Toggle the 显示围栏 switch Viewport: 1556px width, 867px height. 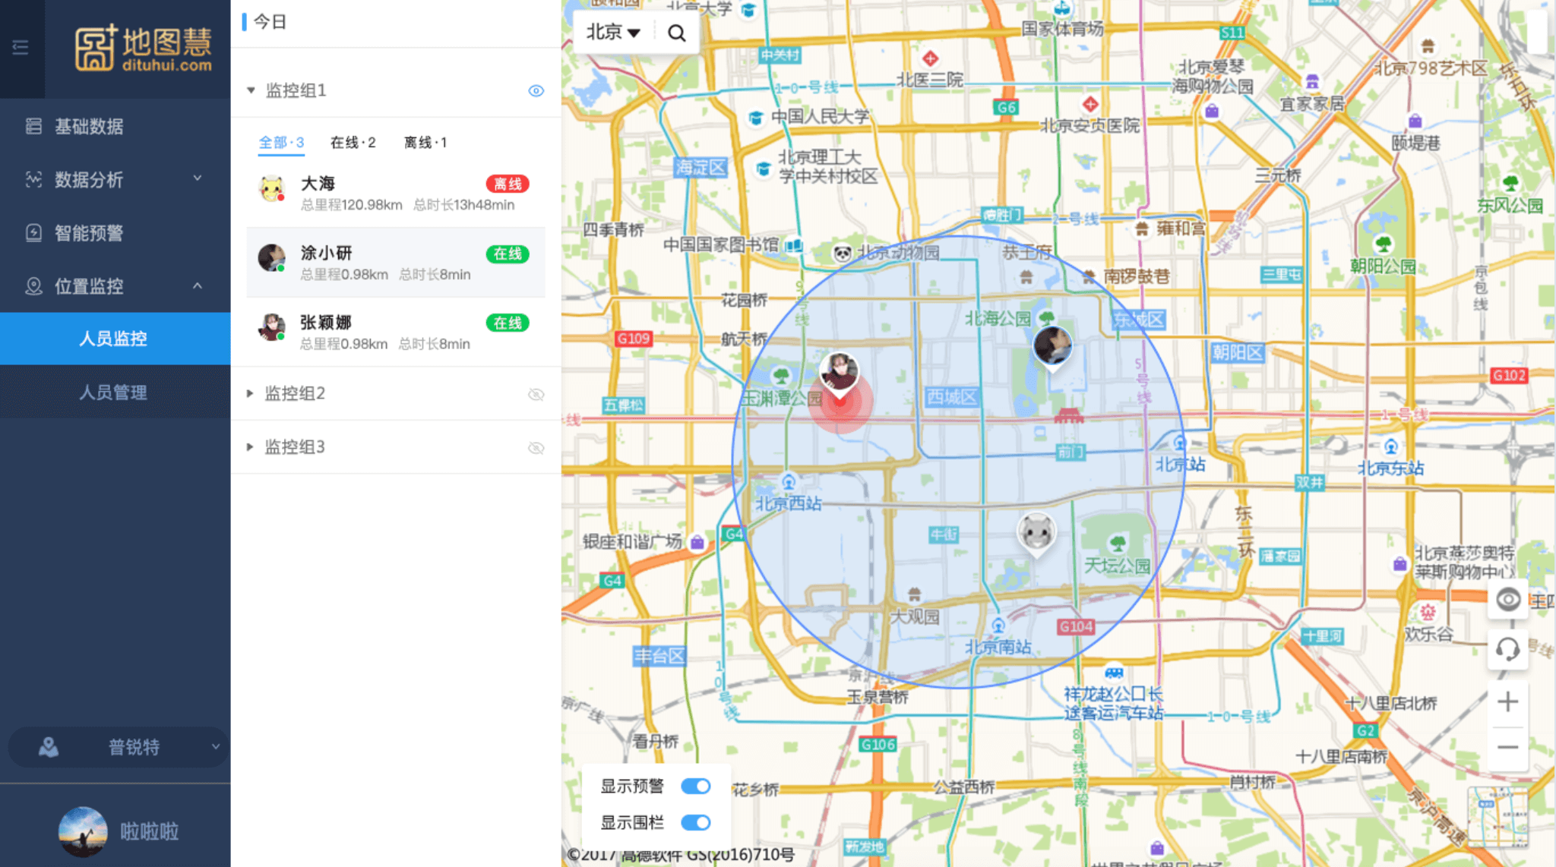[x=695, y=822]
